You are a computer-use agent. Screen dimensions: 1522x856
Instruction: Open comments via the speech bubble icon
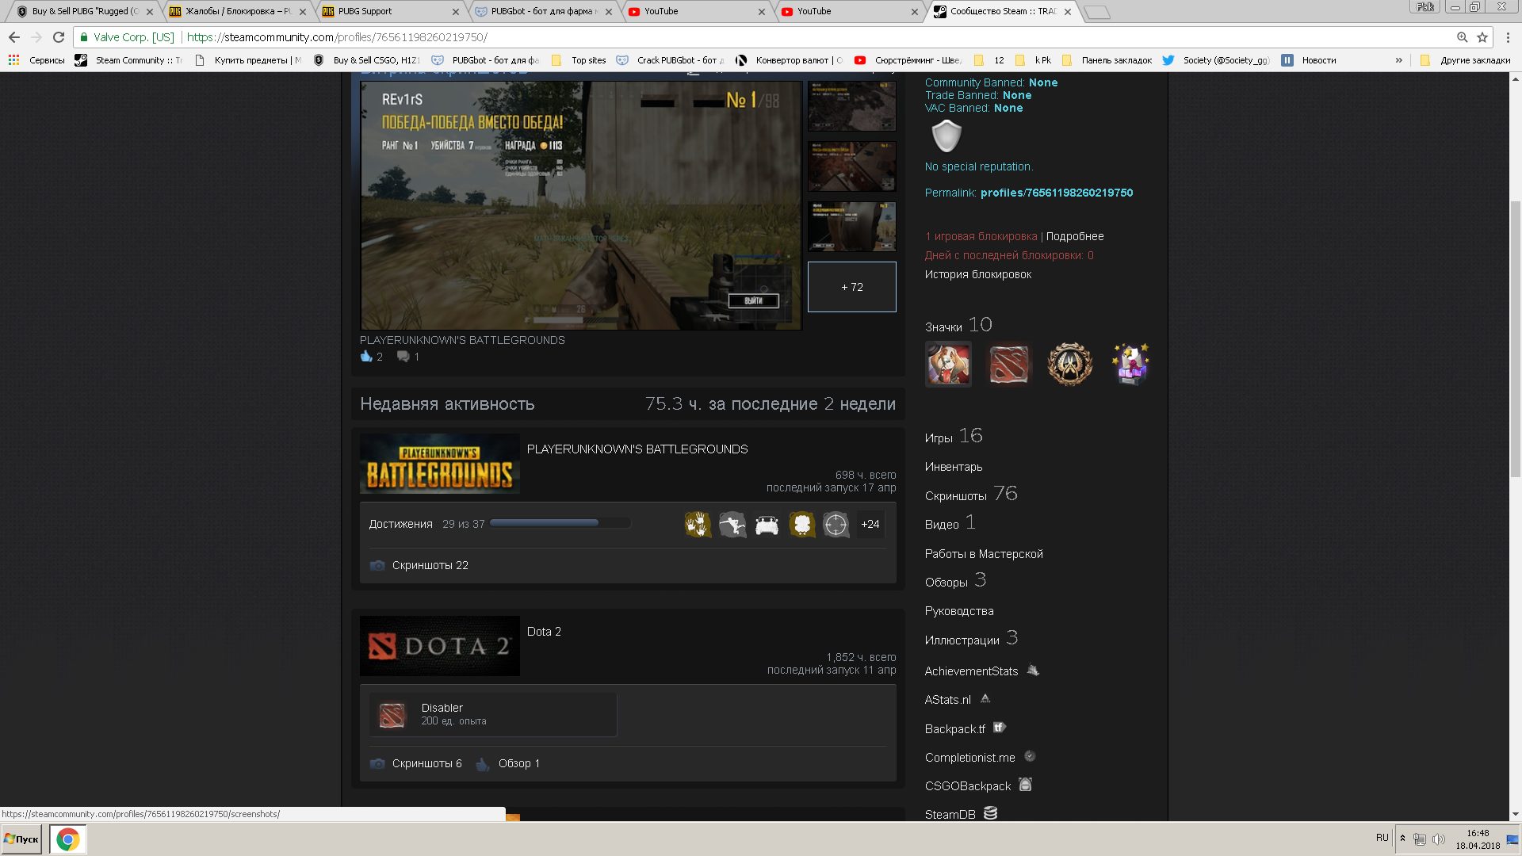tap(403, 357)
